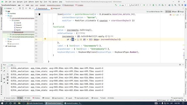Open the Device Manager toolbar icon
The width and height of the screenshot is (187, 105).
(172, 5)
